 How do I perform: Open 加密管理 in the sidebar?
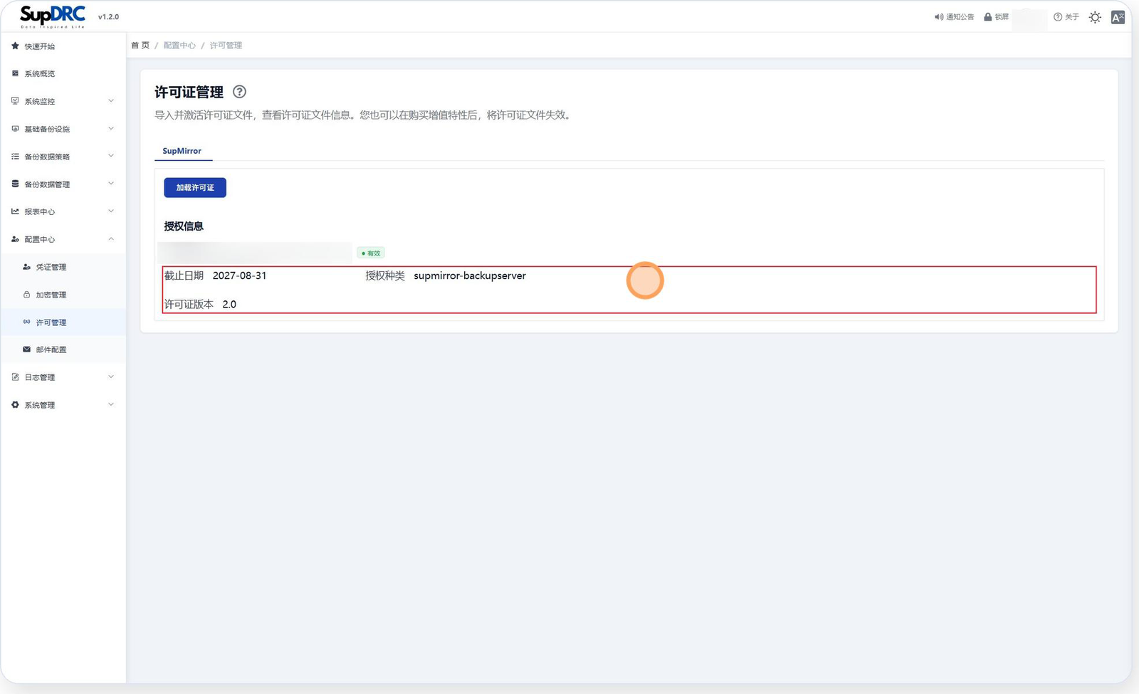point(63,295)
